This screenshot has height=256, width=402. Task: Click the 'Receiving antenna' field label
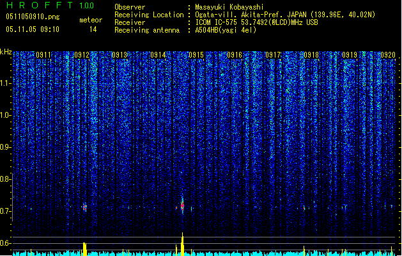coord(147,30)
